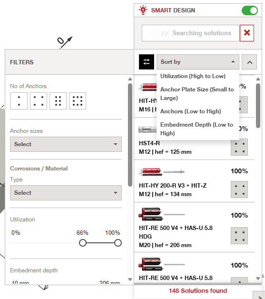Click the HST4-R four-anchor layout icon
Image resolution: width=265 pixels, height=299 pixels.
239,147
